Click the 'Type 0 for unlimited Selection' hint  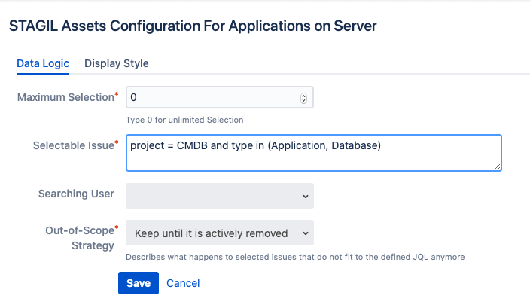(184, 120)
